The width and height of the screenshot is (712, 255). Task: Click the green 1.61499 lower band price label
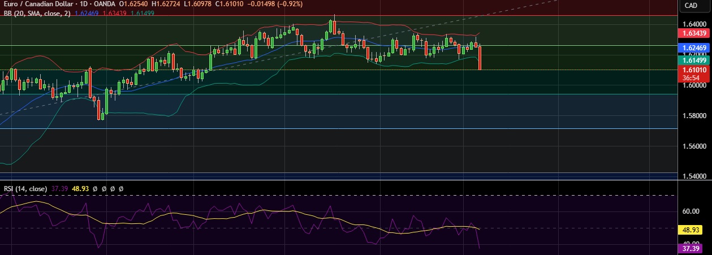(x=694, y=60)
